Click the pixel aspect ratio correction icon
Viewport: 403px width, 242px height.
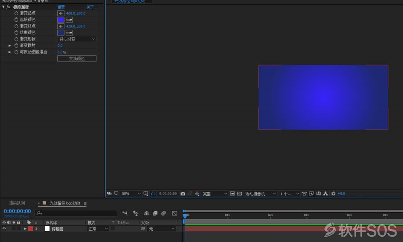(304, 193)
